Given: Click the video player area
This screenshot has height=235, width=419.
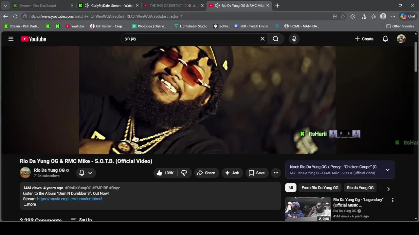Looking at the screenshot, I should tap(207, 100).
